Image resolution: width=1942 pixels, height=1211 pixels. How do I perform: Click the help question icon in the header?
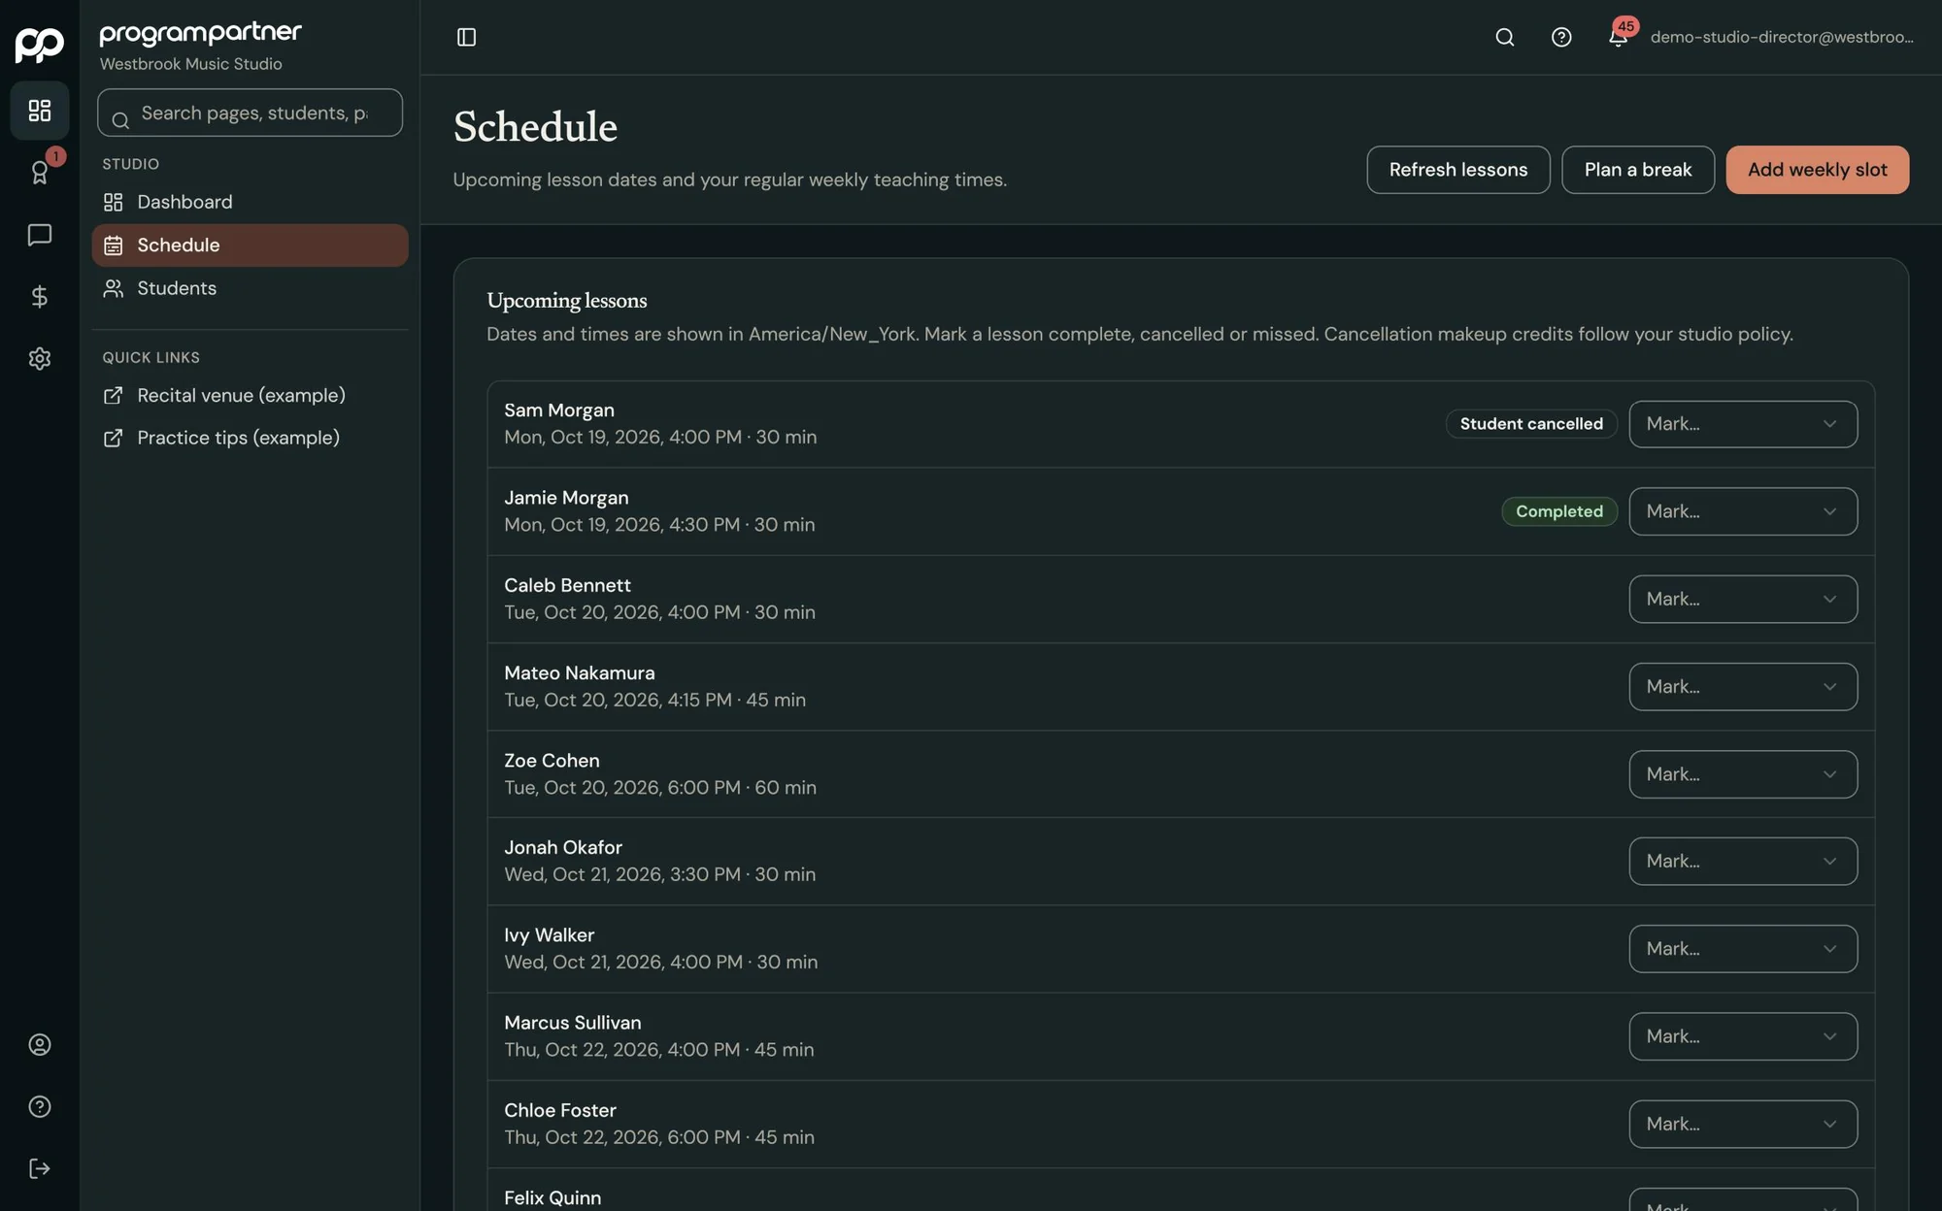(x=1561, y=37)
